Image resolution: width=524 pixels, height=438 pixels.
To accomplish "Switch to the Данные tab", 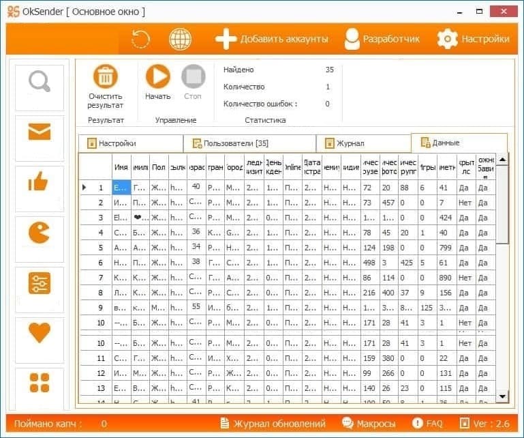I will click(459, 143).
